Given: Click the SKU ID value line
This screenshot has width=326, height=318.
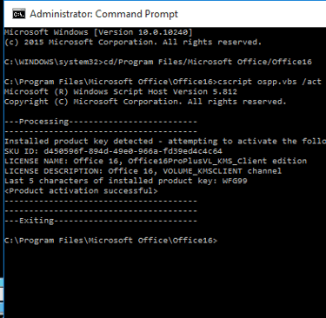Looking at the screenshot, I should 114,151.
